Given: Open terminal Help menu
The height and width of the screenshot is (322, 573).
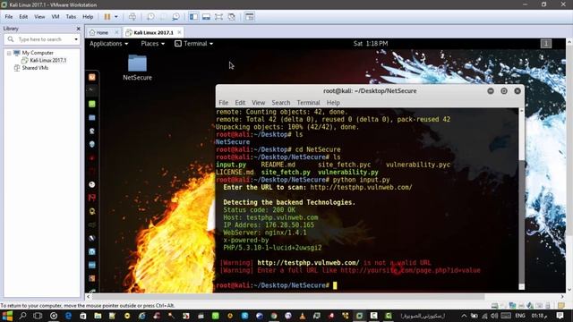Looking at the screenshot, I should tap(333, 103).
